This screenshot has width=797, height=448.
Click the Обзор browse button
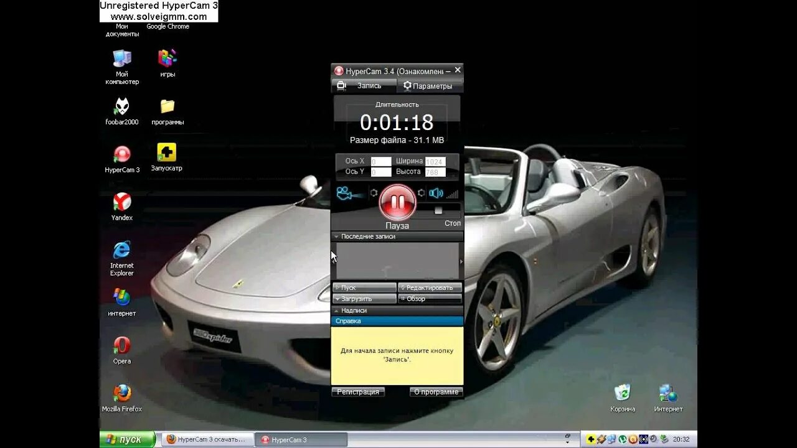430,299
